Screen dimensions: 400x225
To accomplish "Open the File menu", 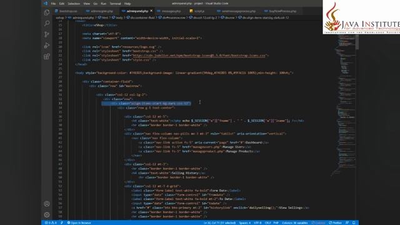I will tap(53, 4).
